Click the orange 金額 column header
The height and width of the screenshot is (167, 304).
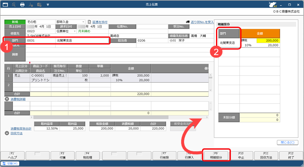click(x=260, y=33)
